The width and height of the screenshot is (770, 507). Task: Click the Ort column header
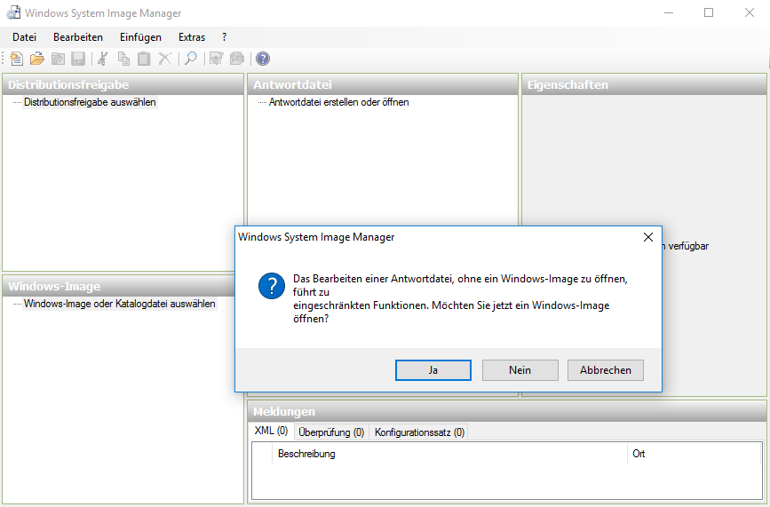pyautogui.click(x=695, y=454)
